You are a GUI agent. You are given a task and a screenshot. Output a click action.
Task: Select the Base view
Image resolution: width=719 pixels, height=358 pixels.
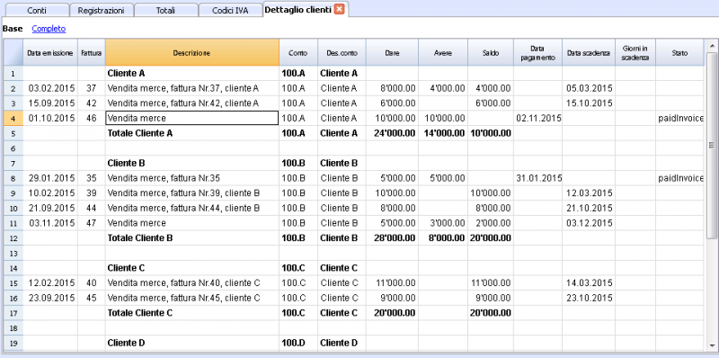pyautogui.click(x=13, y=29)
